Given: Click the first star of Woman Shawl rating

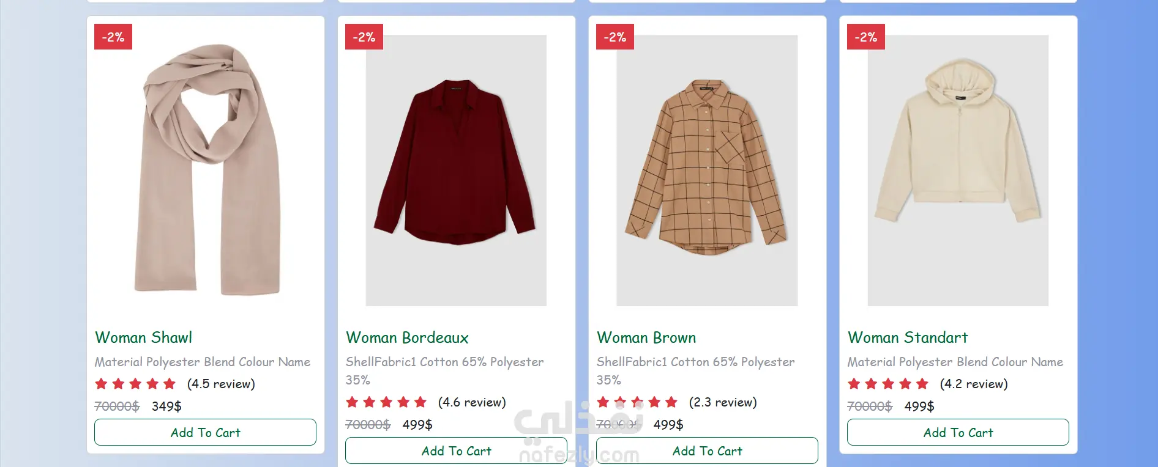Looking at the screenshot, I should pos(101,384).
